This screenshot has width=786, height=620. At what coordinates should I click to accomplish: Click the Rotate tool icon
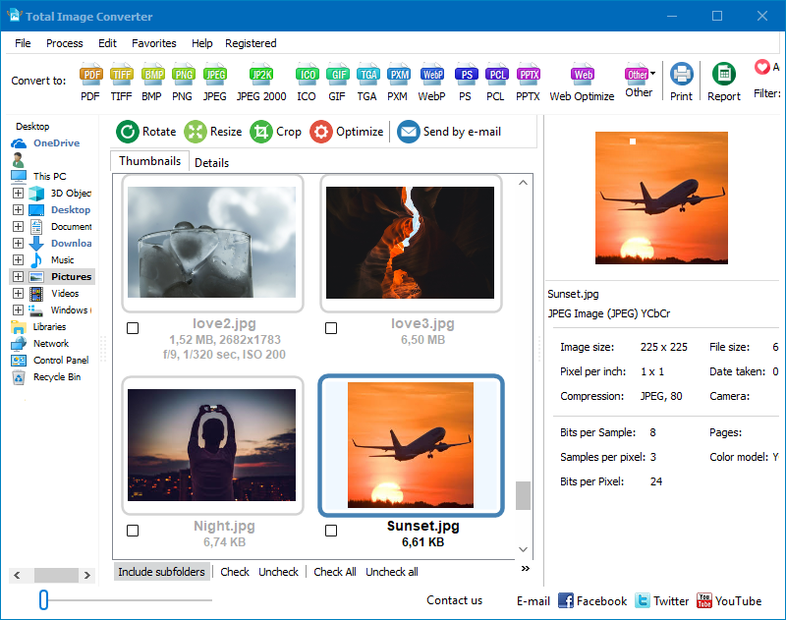click(x=128, y=132)
